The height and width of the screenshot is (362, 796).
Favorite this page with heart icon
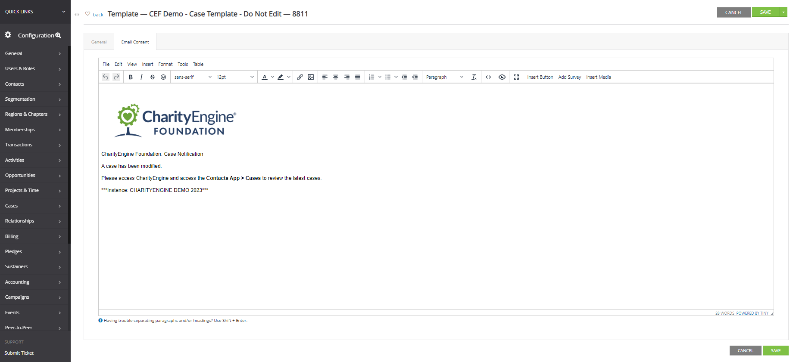click(88, 14)
